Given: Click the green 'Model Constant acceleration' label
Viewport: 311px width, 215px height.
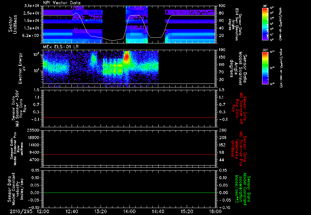Looking at the screenshot, I should 242,189.
